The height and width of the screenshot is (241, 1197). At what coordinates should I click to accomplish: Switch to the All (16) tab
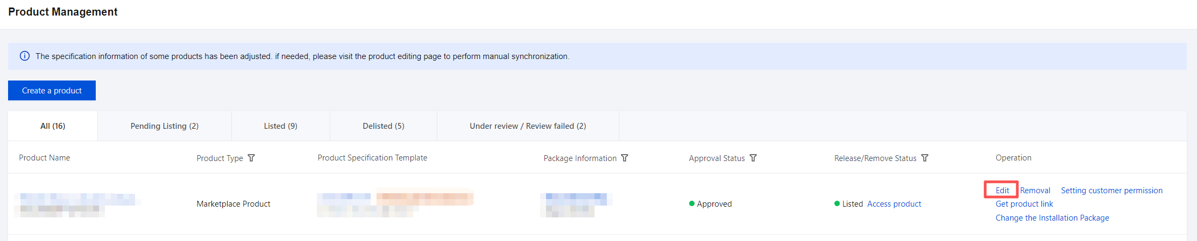pos(53,126)
